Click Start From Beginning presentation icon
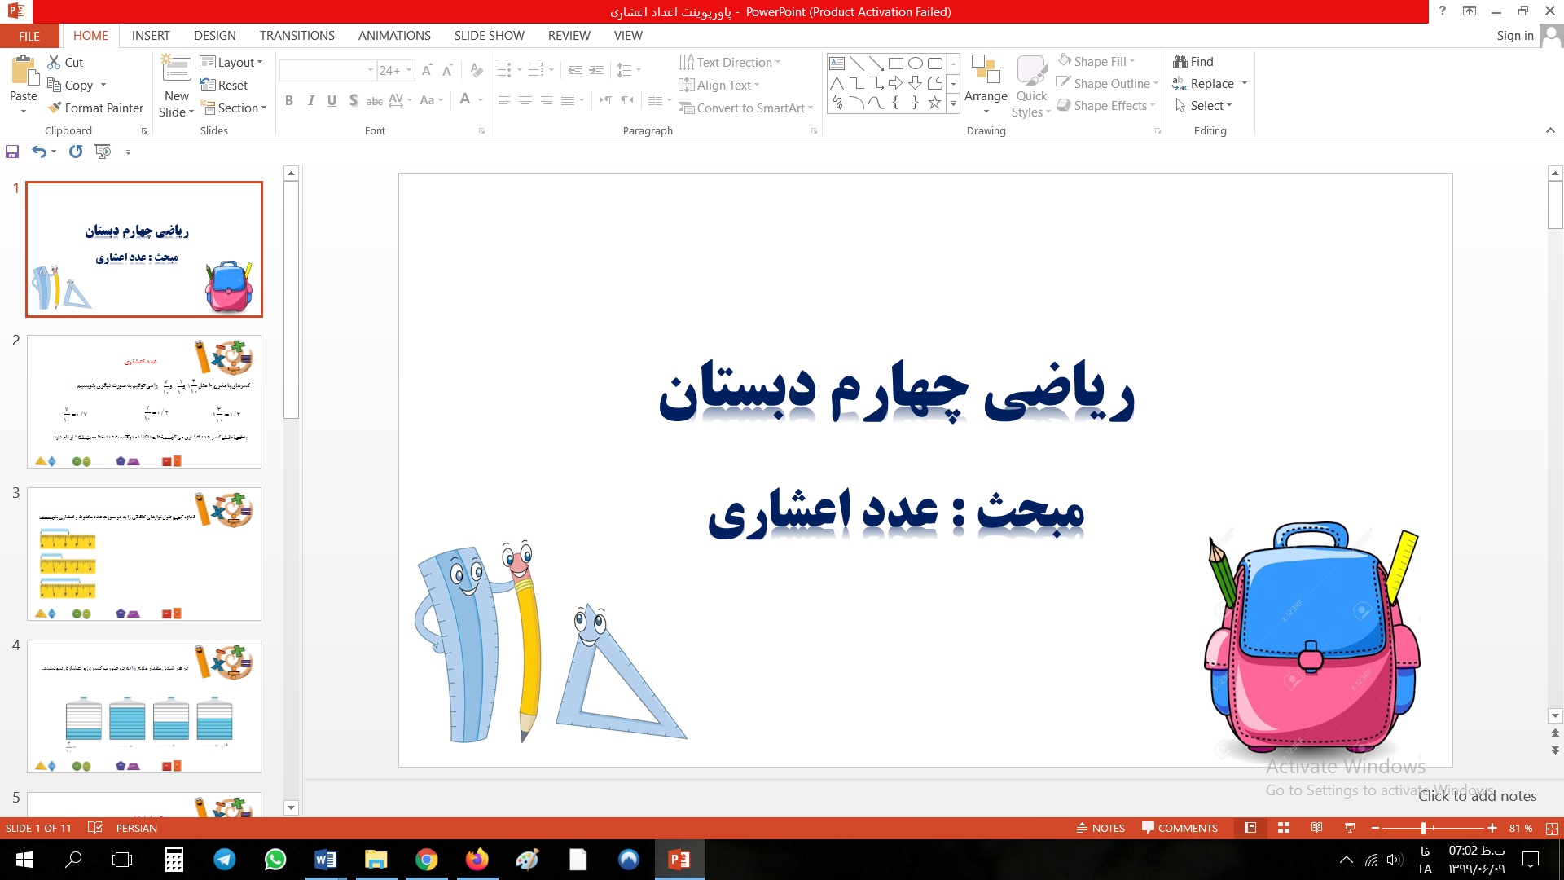This screenshot has width=1564, height=880. (103, 152)
